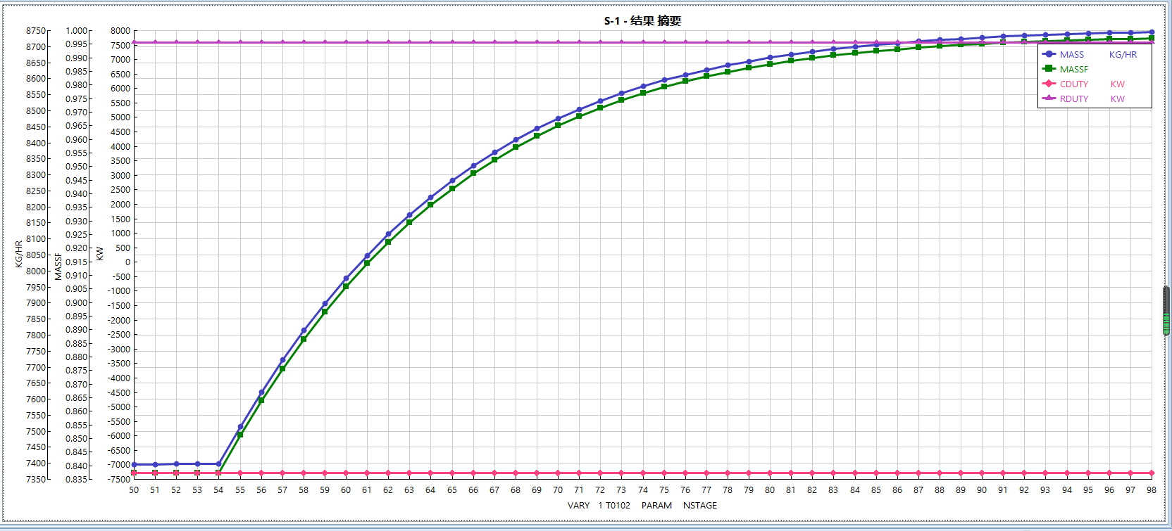
Task: Click the x-axis tick label 84
Action: coord(855,490)
